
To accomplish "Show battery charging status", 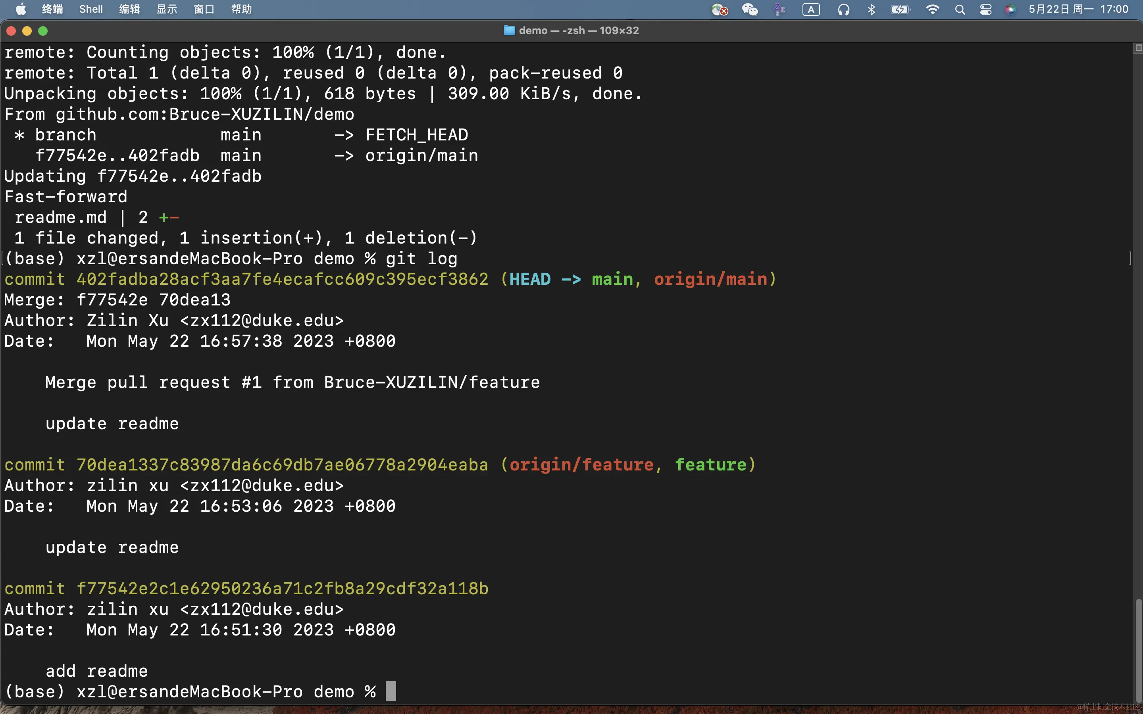I will [x=900, y=10].
